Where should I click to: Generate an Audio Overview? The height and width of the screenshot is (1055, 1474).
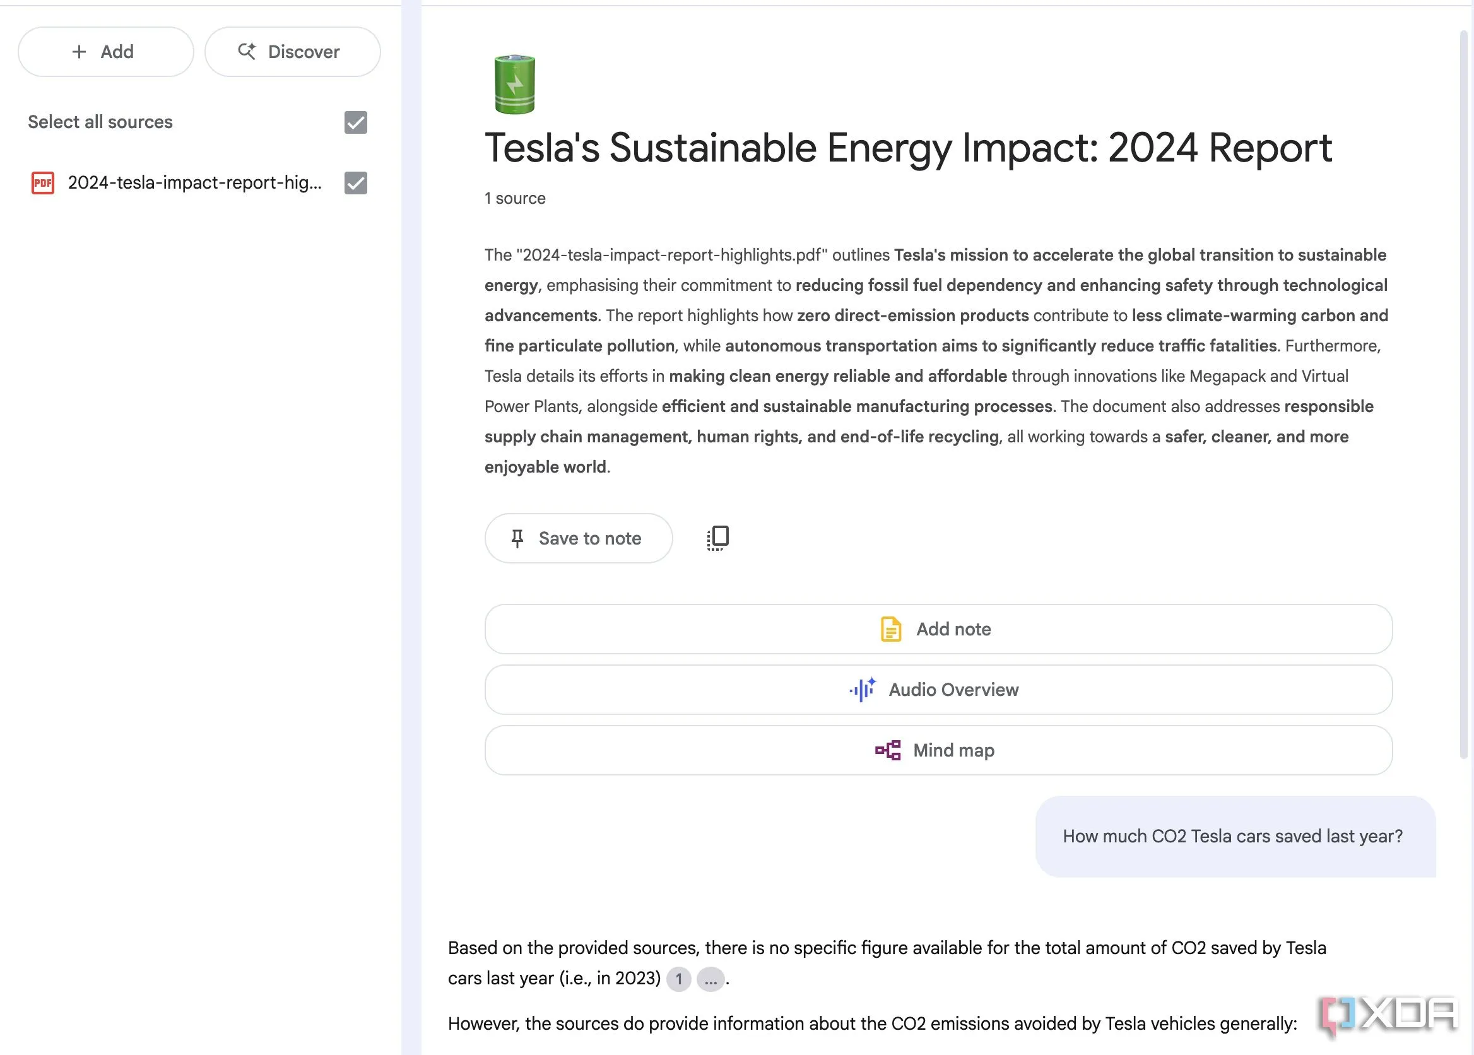tap(938, 689)
